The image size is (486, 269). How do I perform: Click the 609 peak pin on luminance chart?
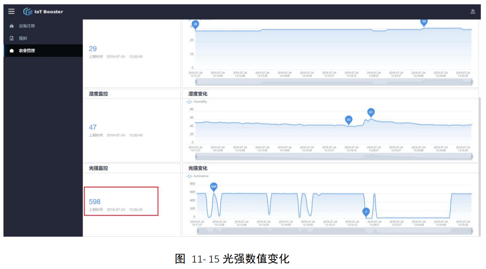(213, 187)
